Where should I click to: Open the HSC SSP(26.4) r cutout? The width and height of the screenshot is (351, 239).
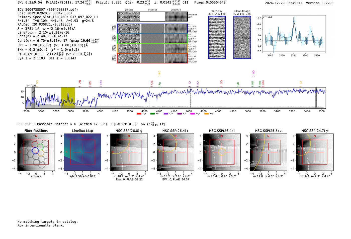pos(175,152)
